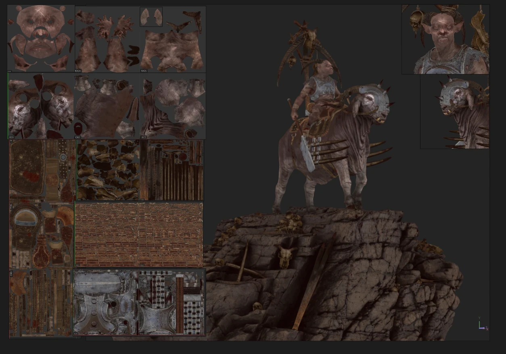The height and width of the screenshot is (354, 506).
Task: Open the close-up render of the armored goat head
Action: (455, 112)
